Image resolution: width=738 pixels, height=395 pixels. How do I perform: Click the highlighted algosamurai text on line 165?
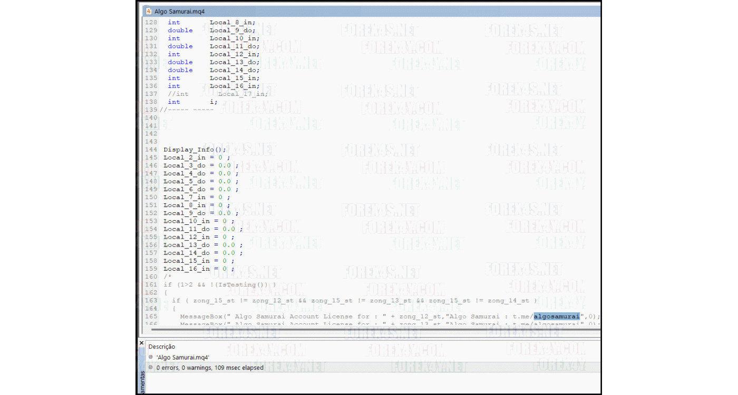coord(556,317)
